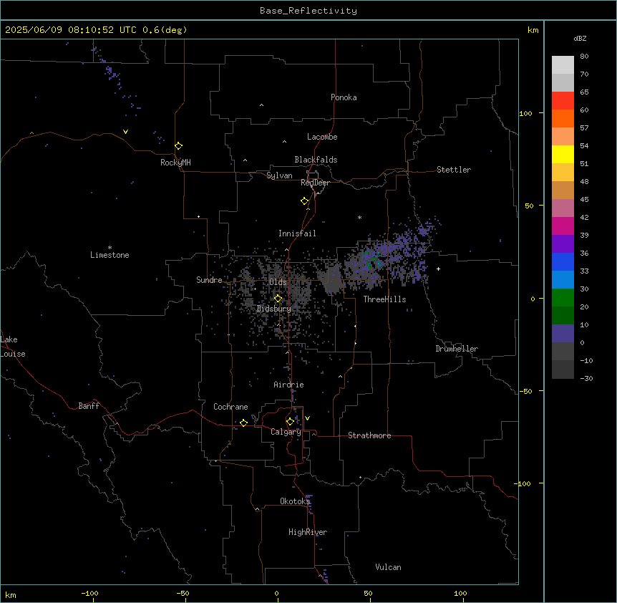Click the light blue 33-30 dBZ legend swatch
Screen dimensions: 617x603
tap(563, 279)
